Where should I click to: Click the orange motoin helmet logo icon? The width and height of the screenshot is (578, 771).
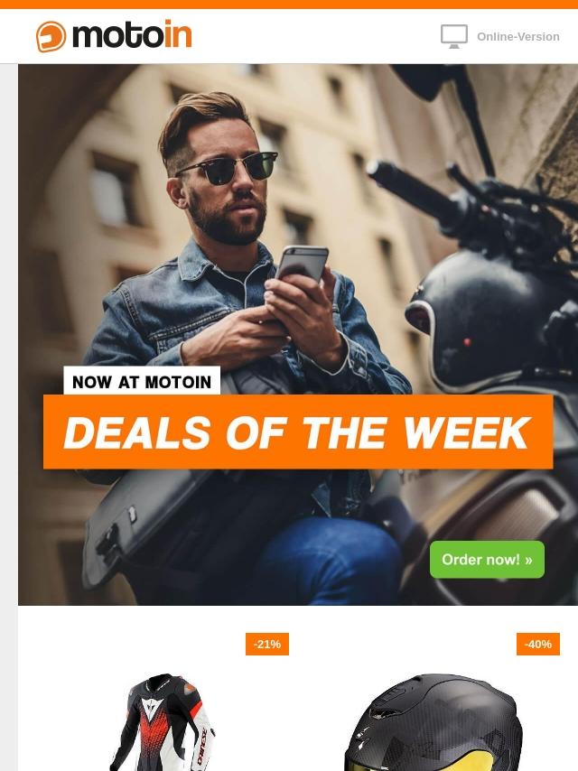pyautogui.click(x=51, y=36)
